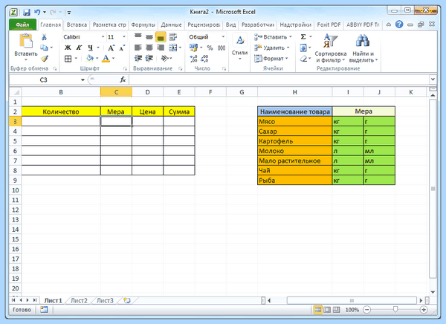Toggle Bold (Ж) formatting
The image size is (446, 324).
tap(68, 48)
